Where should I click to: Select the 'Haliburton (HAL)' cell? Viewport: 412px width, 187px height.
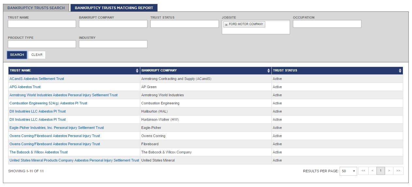tap(206, 111)
